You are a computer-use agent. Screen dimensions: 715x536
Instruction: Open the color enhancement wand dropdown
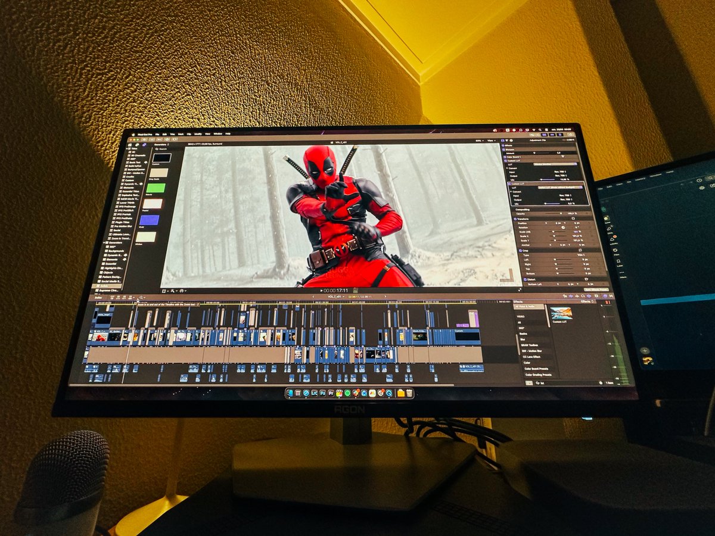173,291
